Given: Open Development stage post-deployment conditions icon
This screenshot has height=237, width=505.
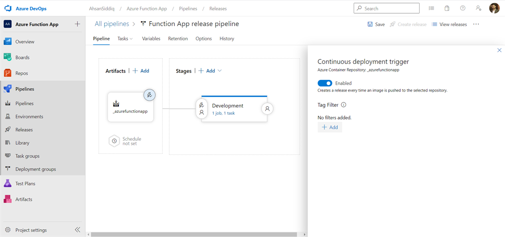Looking at the screenshot, I should point(267,109).
